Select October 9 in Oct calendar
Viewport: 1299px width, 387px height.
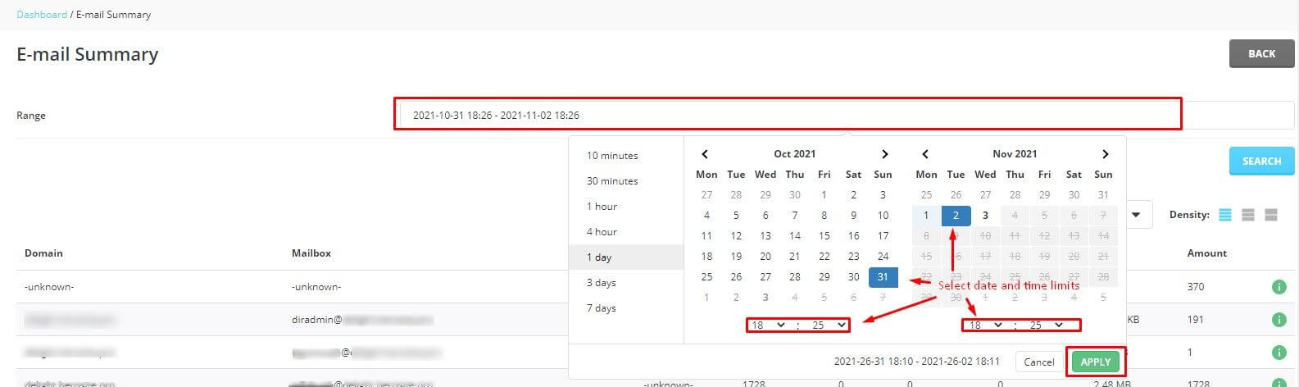pos(853,216)
